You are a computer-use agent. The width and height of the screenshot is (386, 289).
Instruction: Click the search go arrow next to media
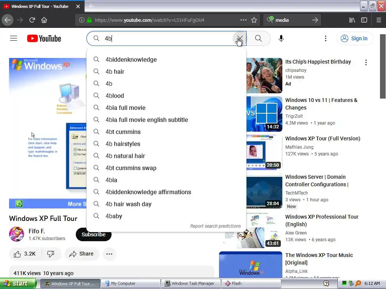pos(315,20)
